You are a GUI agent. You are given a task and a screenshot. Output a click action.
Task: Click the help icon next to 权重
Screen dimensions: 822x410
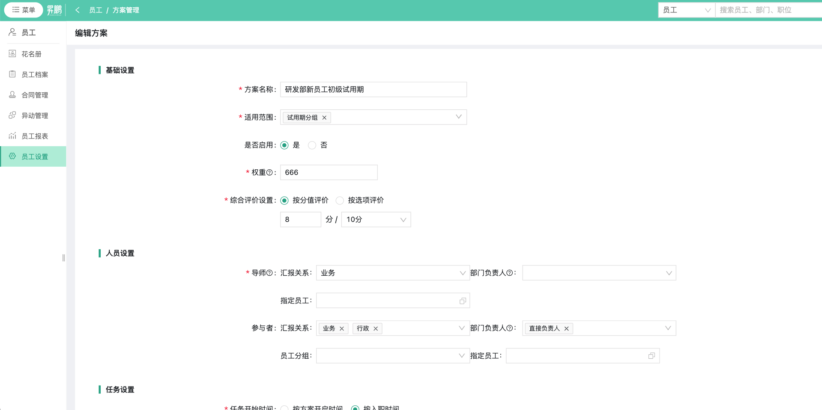(x=269, y=173)
